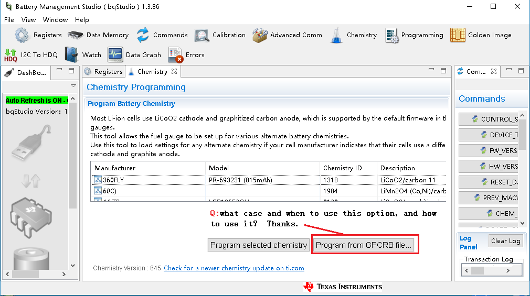
Task: Maximize the Chemistry editor area
Action: click(x=443, y=71)
